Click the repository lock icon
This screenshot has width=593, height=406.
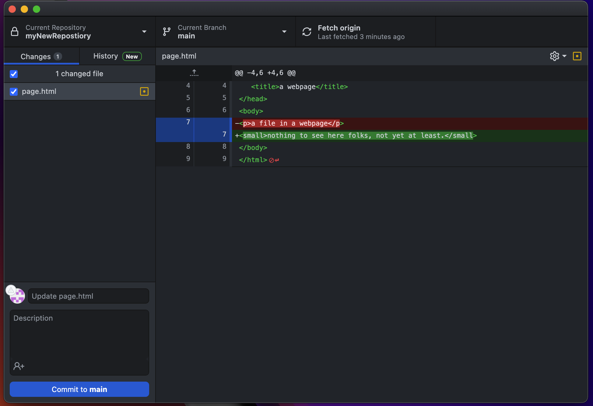coord(15,32)
